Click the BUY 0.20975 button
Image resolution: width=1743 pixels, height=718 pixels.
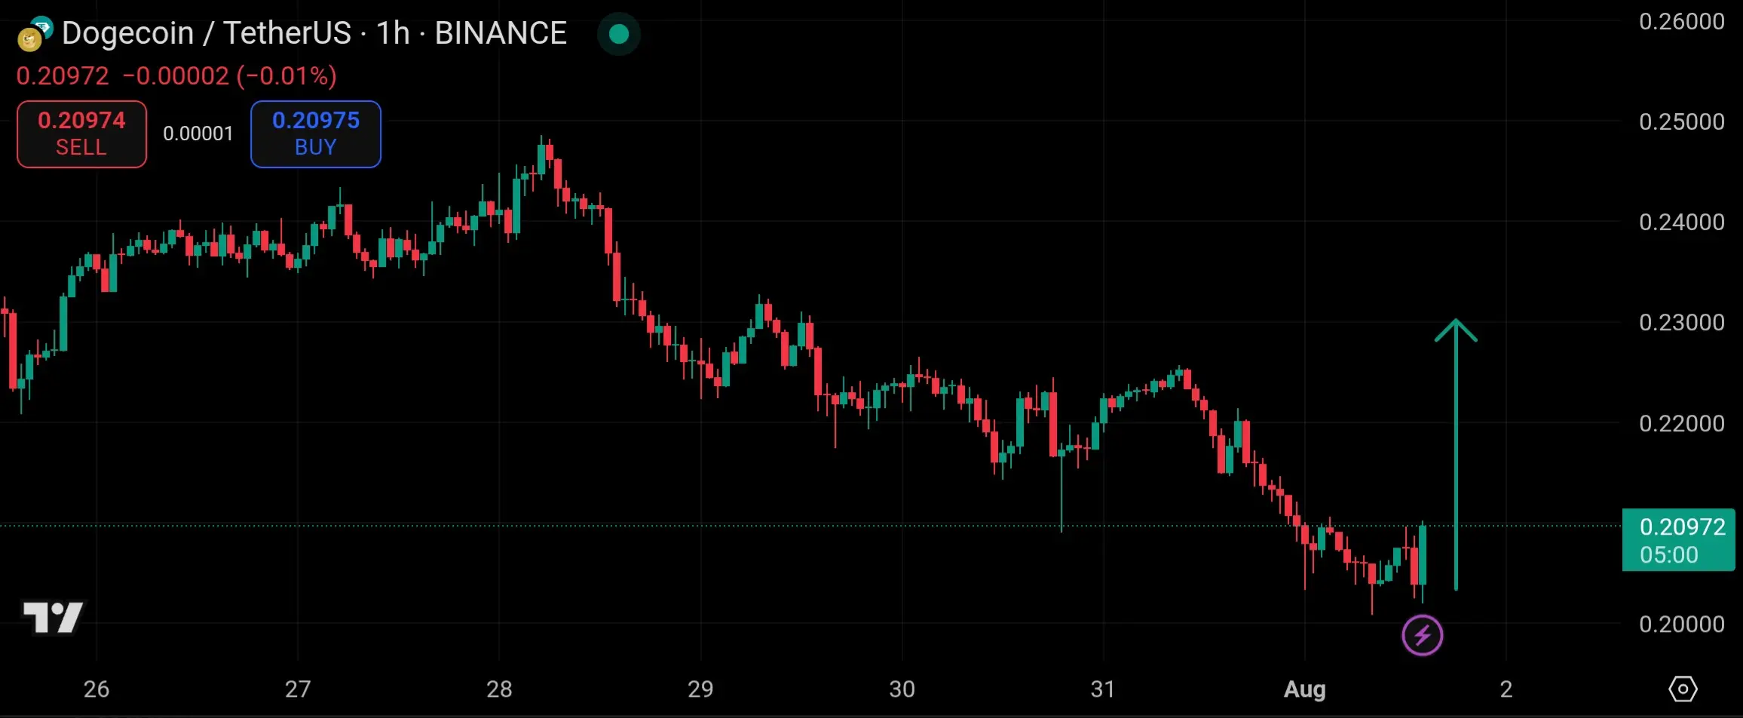pos(316,134)
